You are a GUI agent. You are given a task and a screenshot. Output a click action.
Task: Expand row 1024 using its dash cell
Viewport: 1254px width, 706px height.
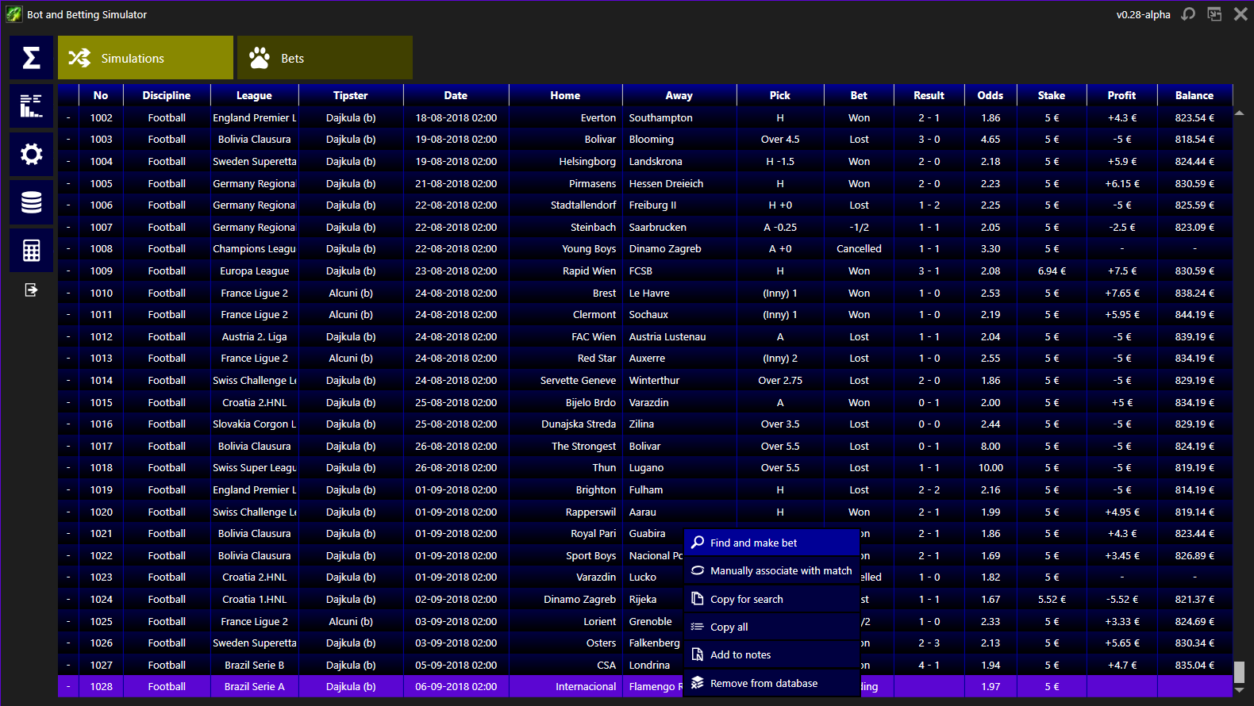pos(68,599)
